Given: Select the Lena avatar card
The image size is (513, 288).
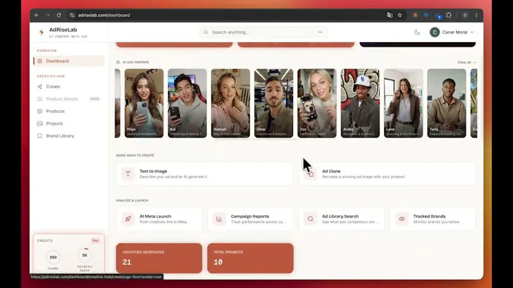Looking at the screenshot, I should click(x=403, y=103).
